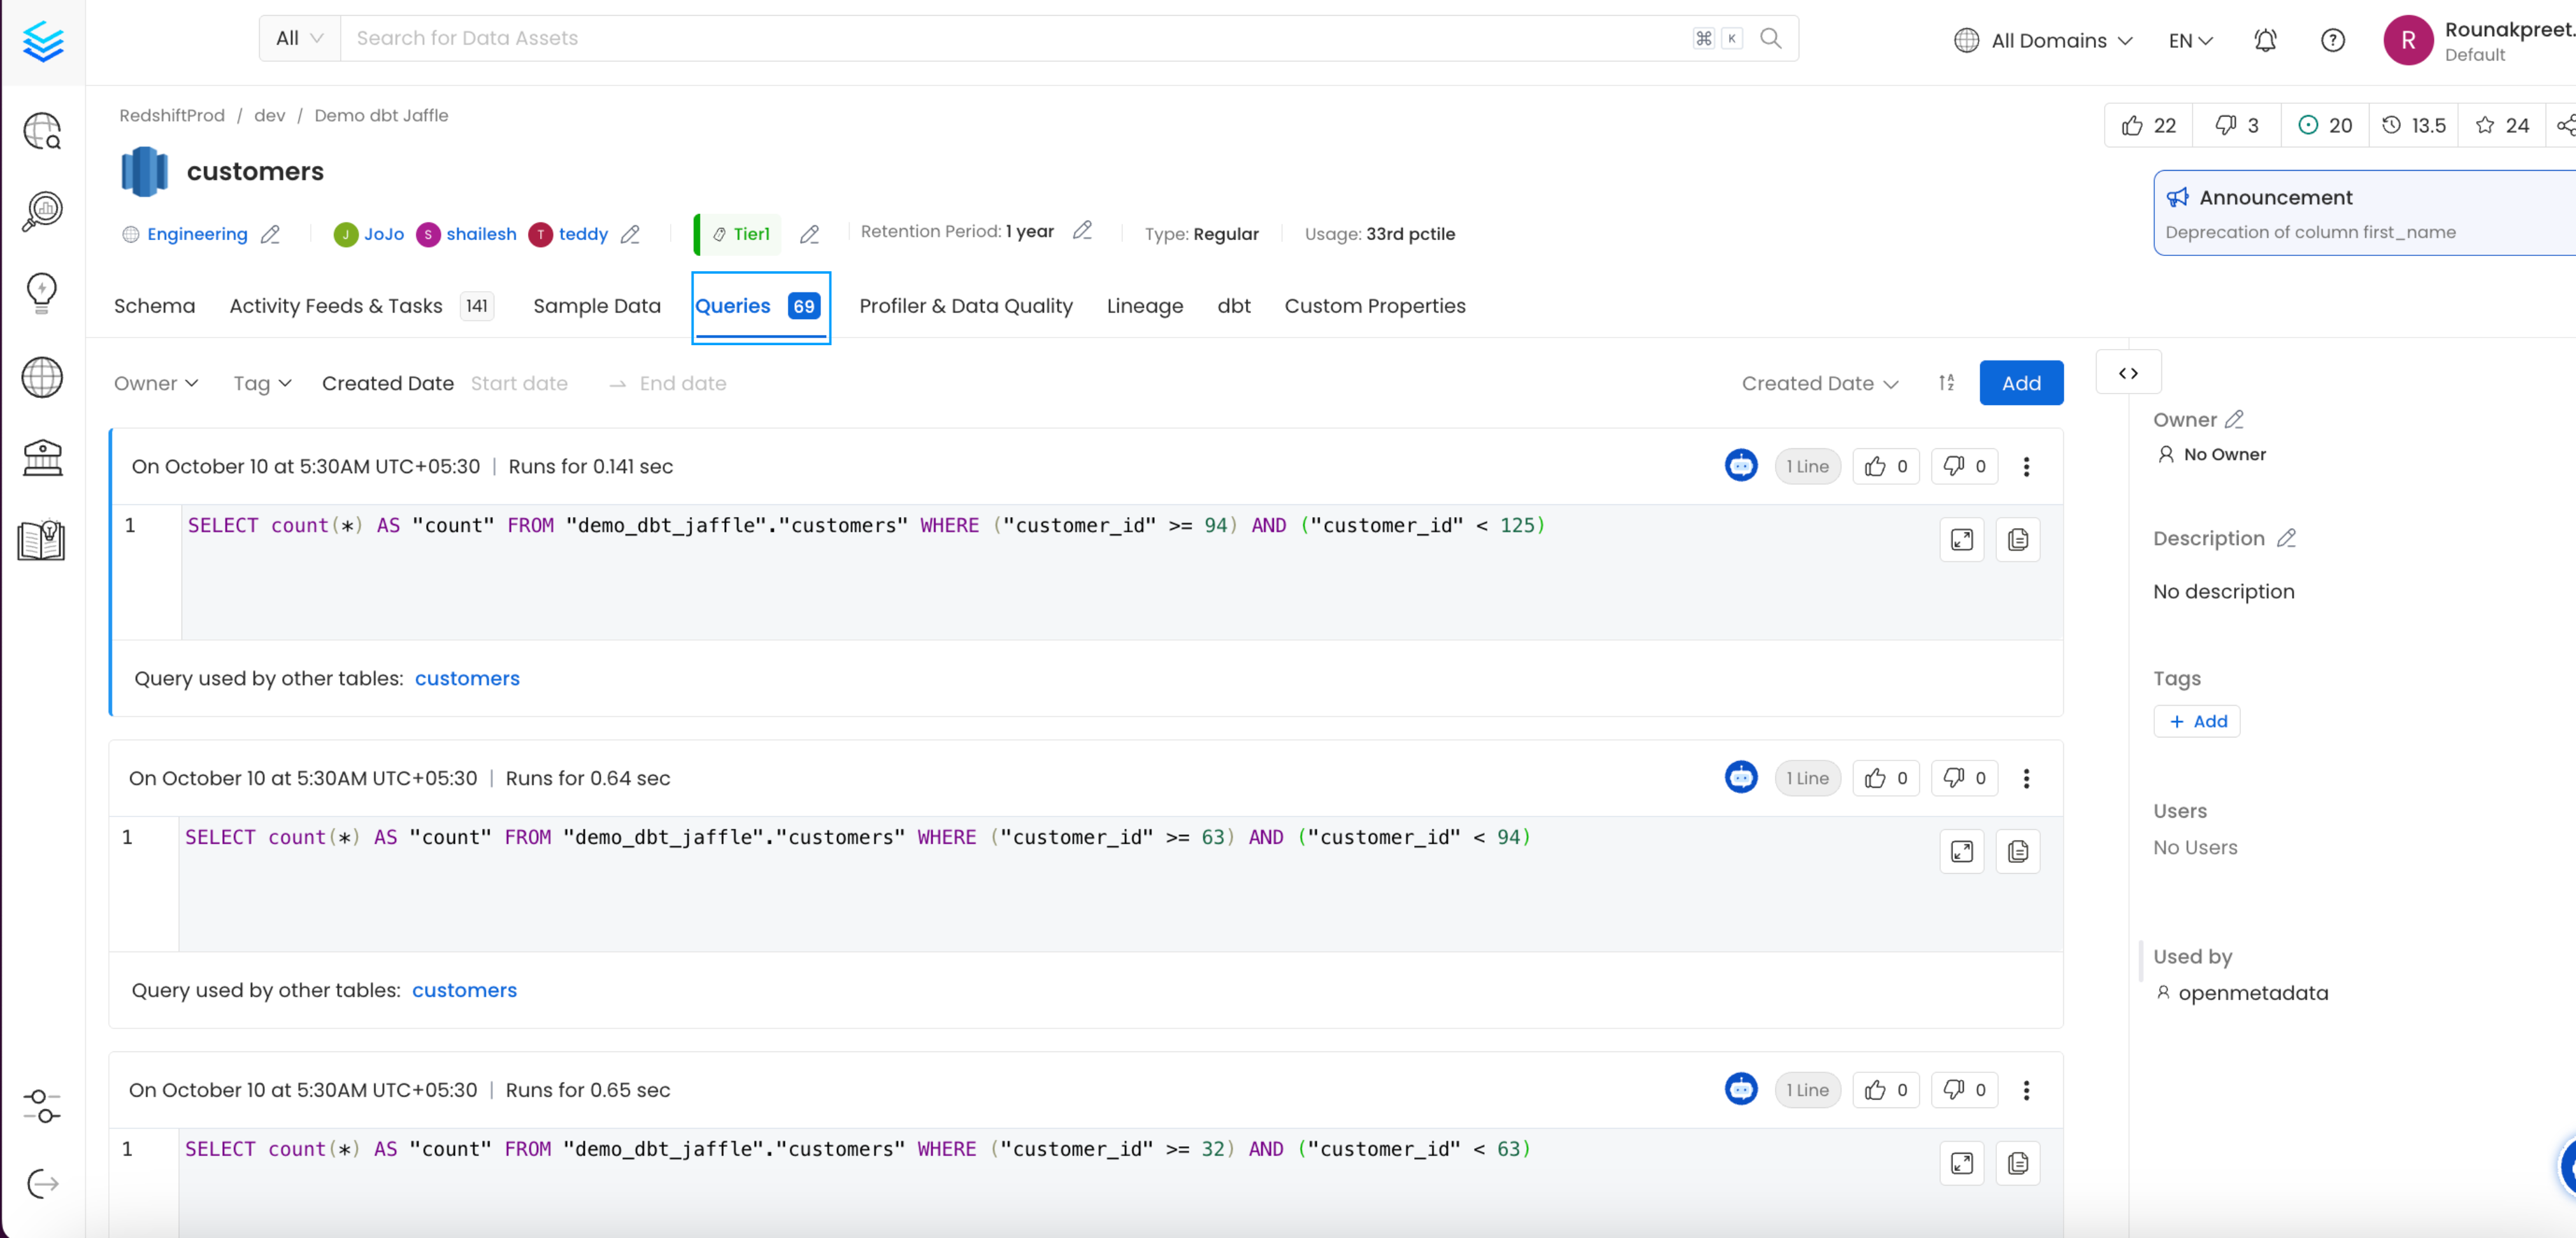Open the Created Date sort dropdown
Viewport: 2576px width, 1238px height.
coord(1819,383)
